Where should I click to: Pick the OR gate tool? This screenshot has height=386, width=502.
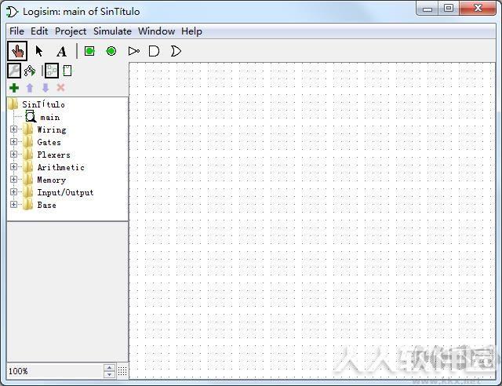point(176,51)
